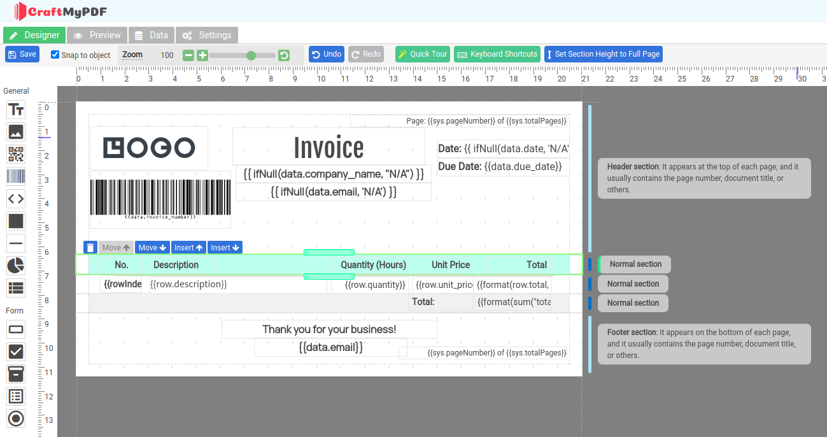Add a Chart element

coord(16,266)
